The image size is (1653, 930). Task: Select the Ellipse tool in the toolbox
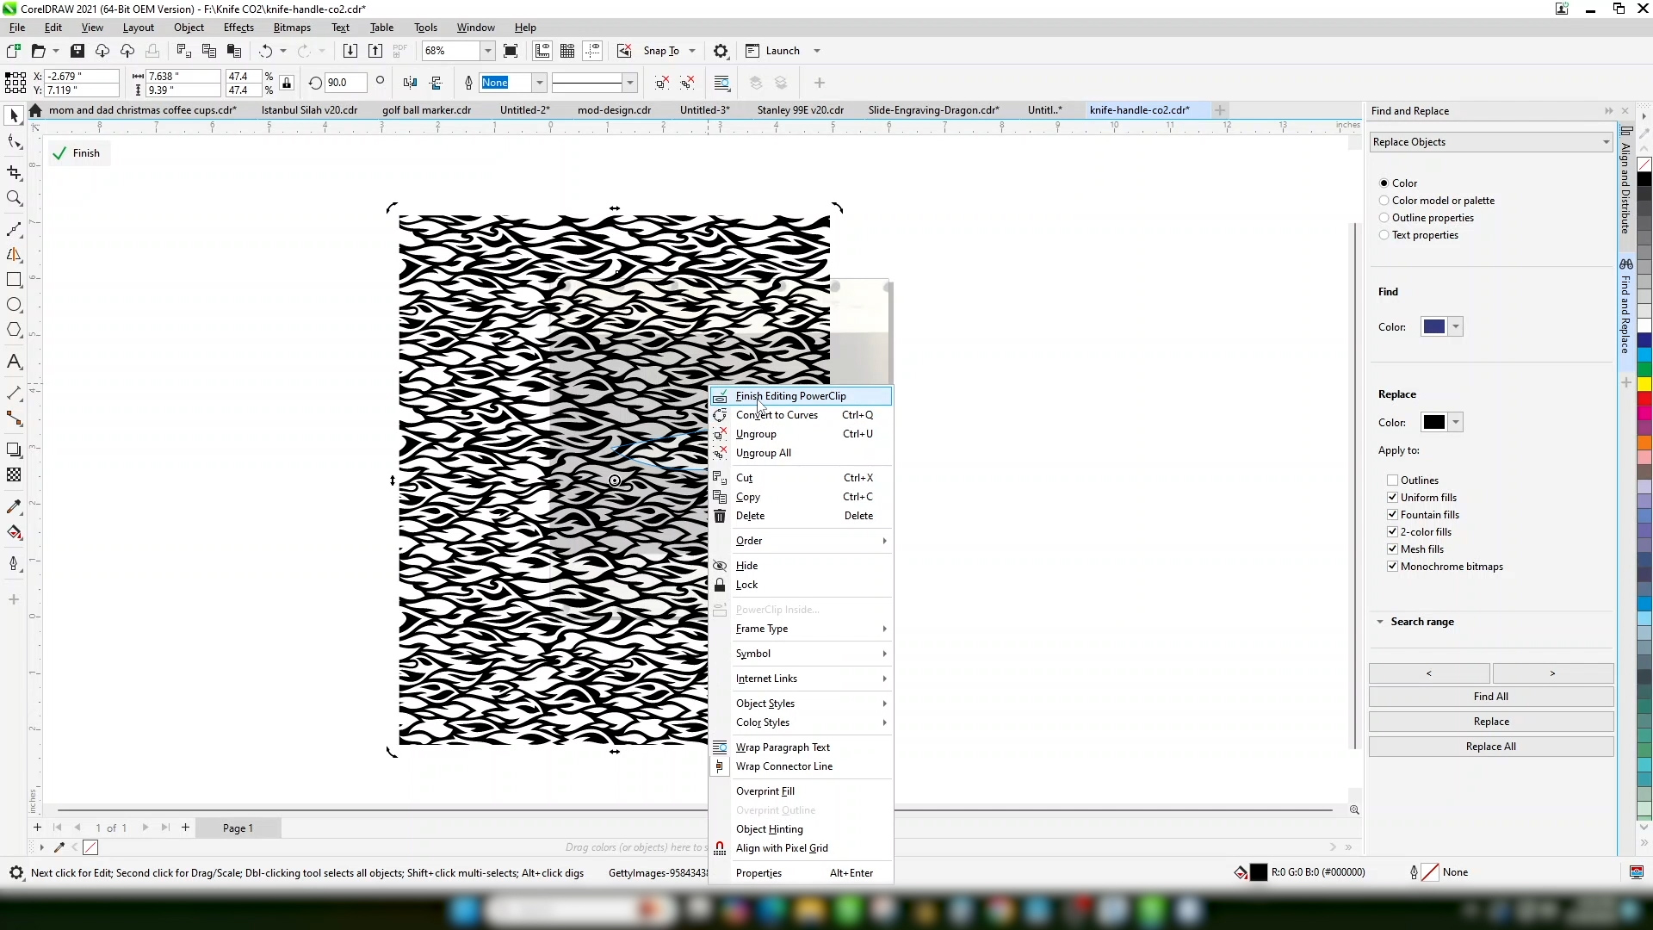[x=14, y=305]
